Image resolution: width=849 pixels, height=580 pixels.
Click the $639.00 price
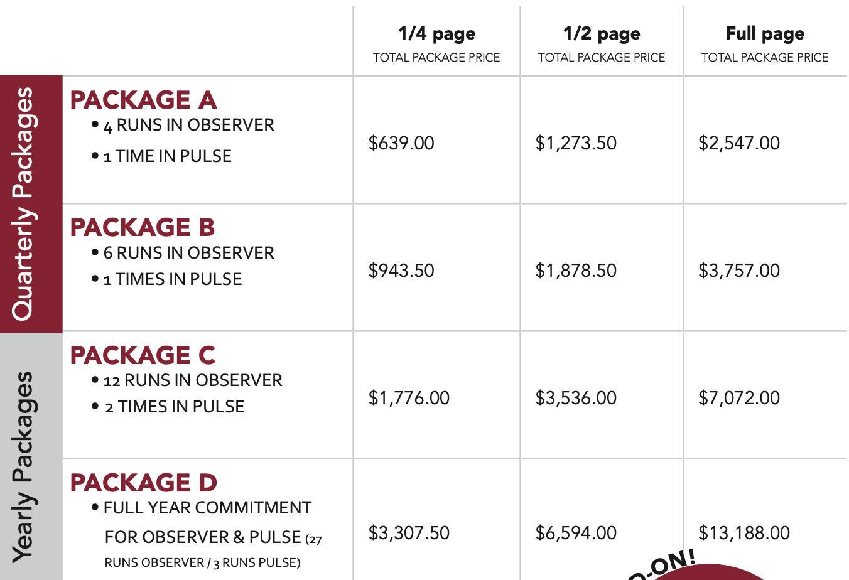tap(401, 143)
